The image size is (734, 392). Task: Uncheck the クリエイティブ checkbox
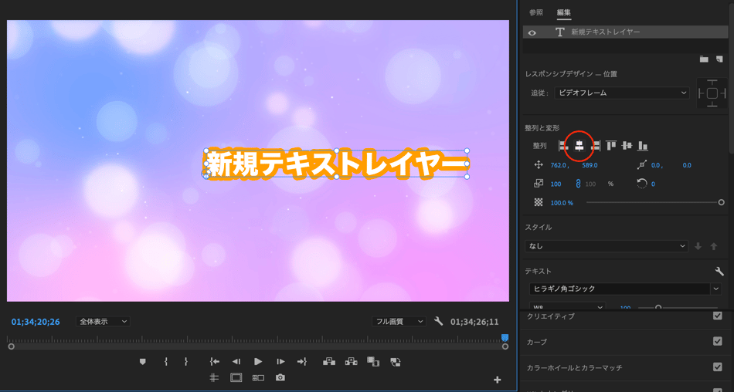[x=718, y=316]
